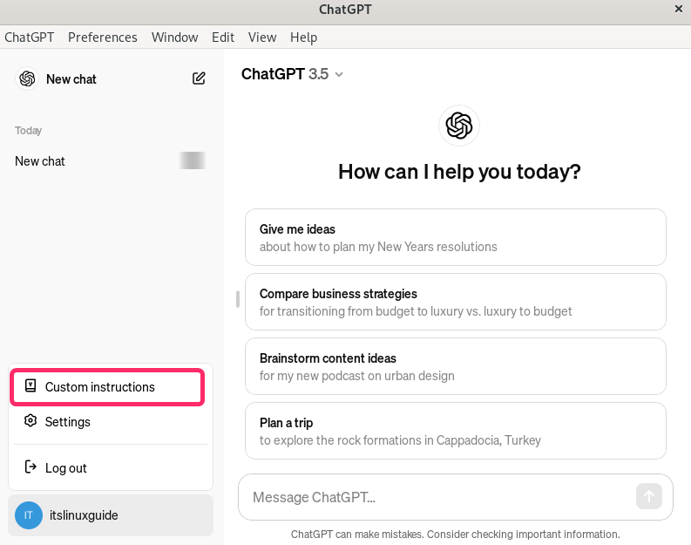Collapse the sidebar using the divider handle
Screen dimensions: 691x545
[237, 299]
